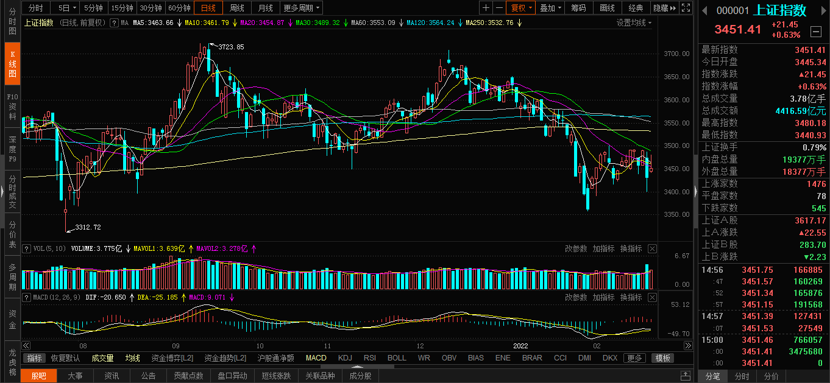Switch to the 周线 weekly chart tab

coord(236,8)
